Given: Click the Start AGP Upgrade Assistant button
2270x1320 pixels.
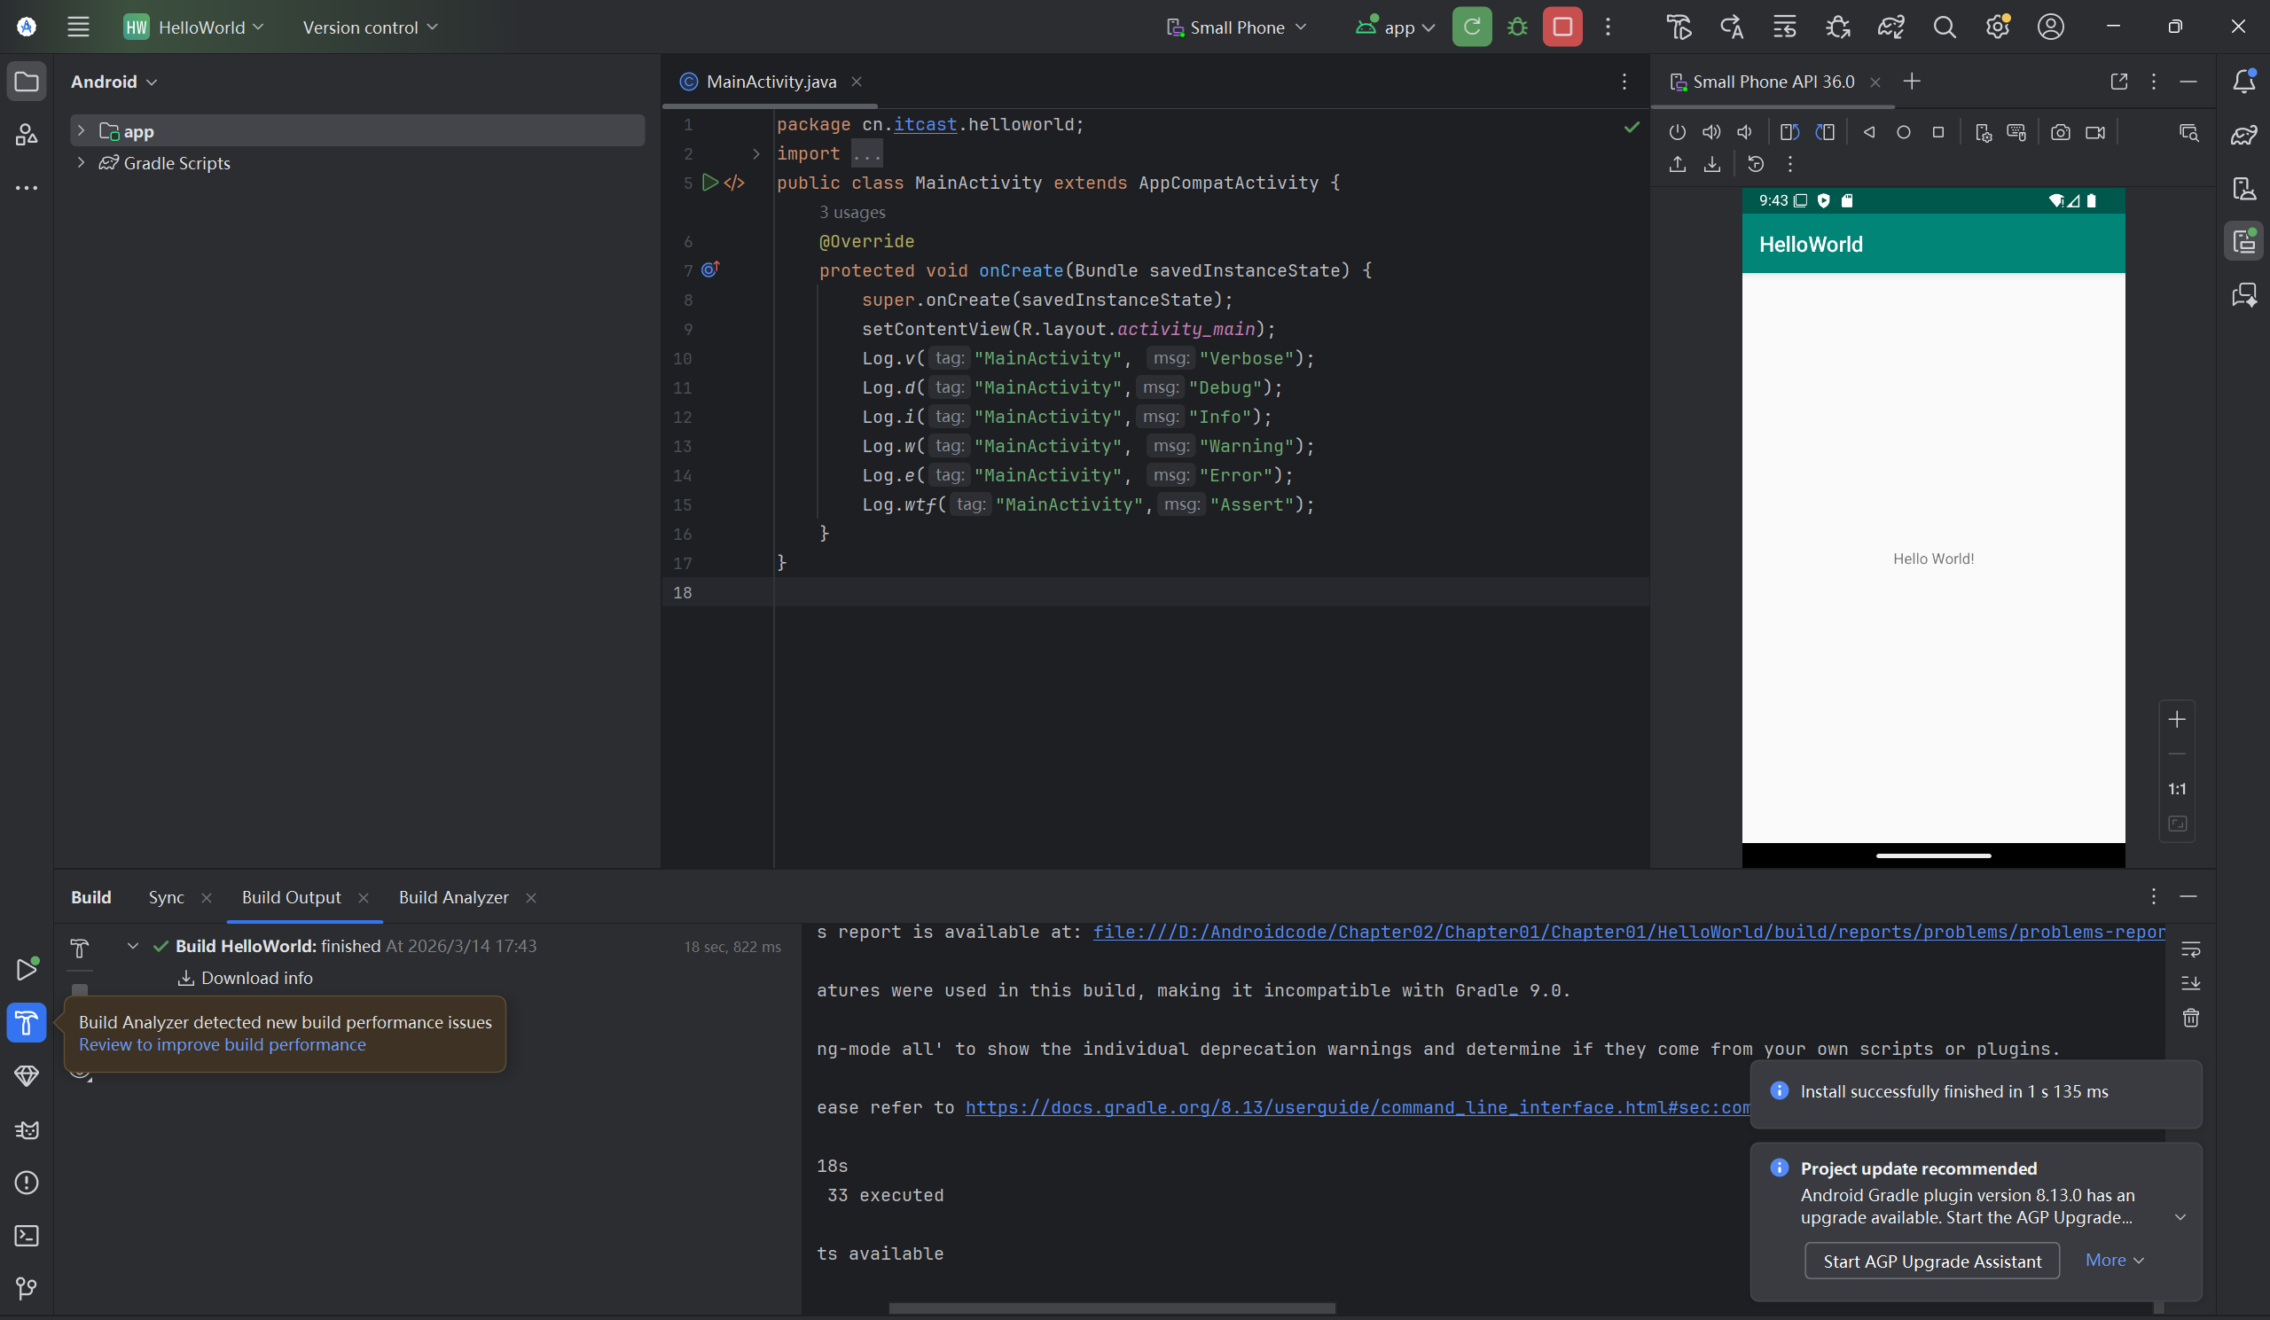Looking at the screenshot, I should [1931, 1261].
